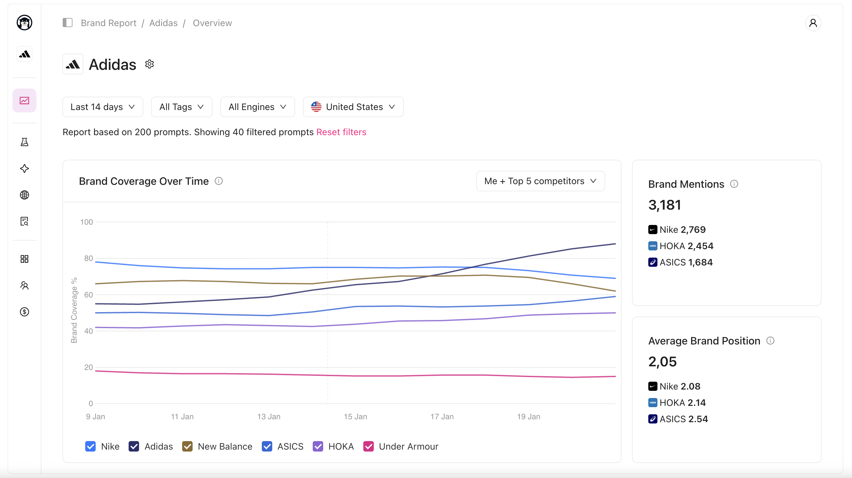Click info icon next to Brand Mentions
The width and height of the screenshot is (852, 478).
click(734, 184)
